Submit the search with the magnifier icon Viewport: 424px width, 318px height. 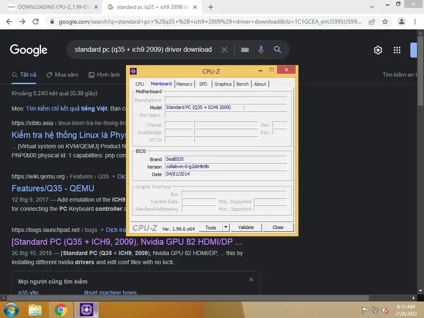coord(277,50)
